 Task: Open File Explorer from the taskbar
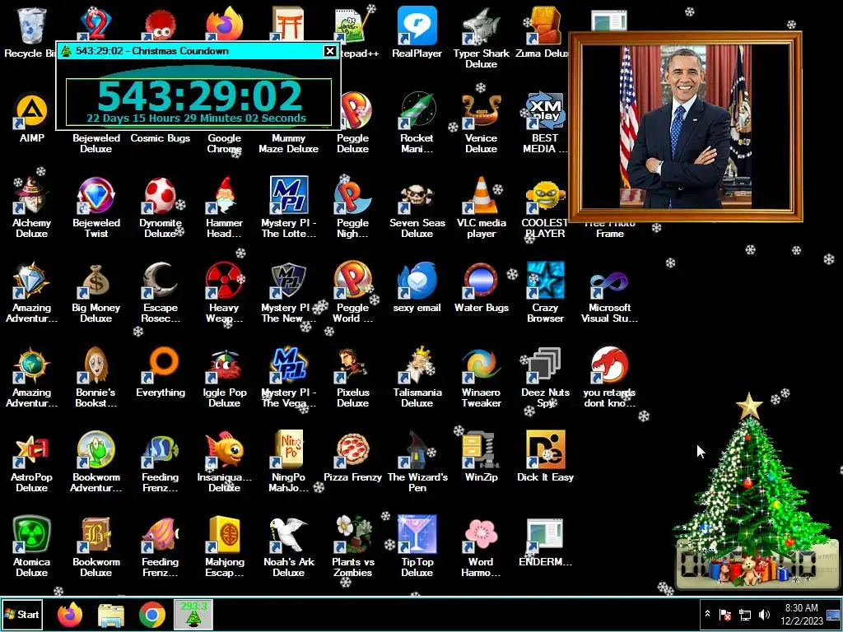(111, 615)
